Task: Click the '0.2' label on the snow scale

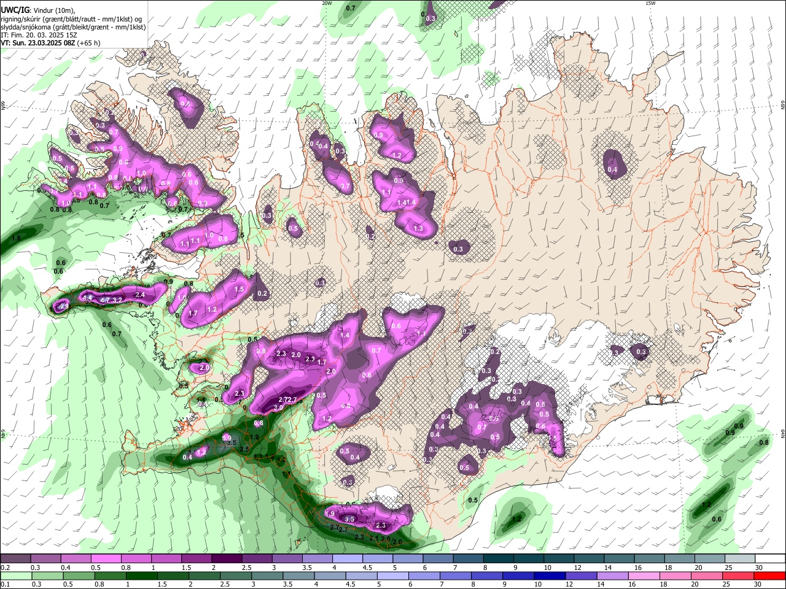Action: 5,568
